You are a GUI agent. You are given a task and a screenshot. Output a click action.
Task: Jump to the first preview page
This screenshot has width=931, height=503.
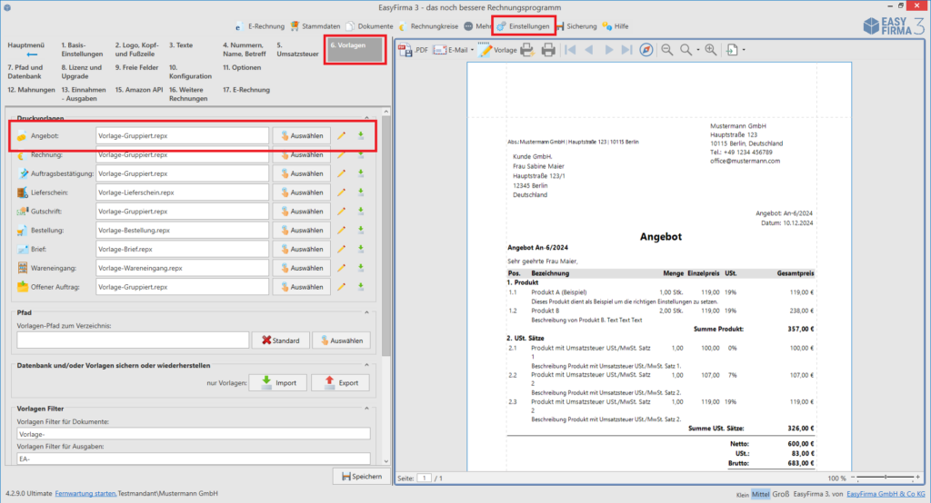point(571,50)
